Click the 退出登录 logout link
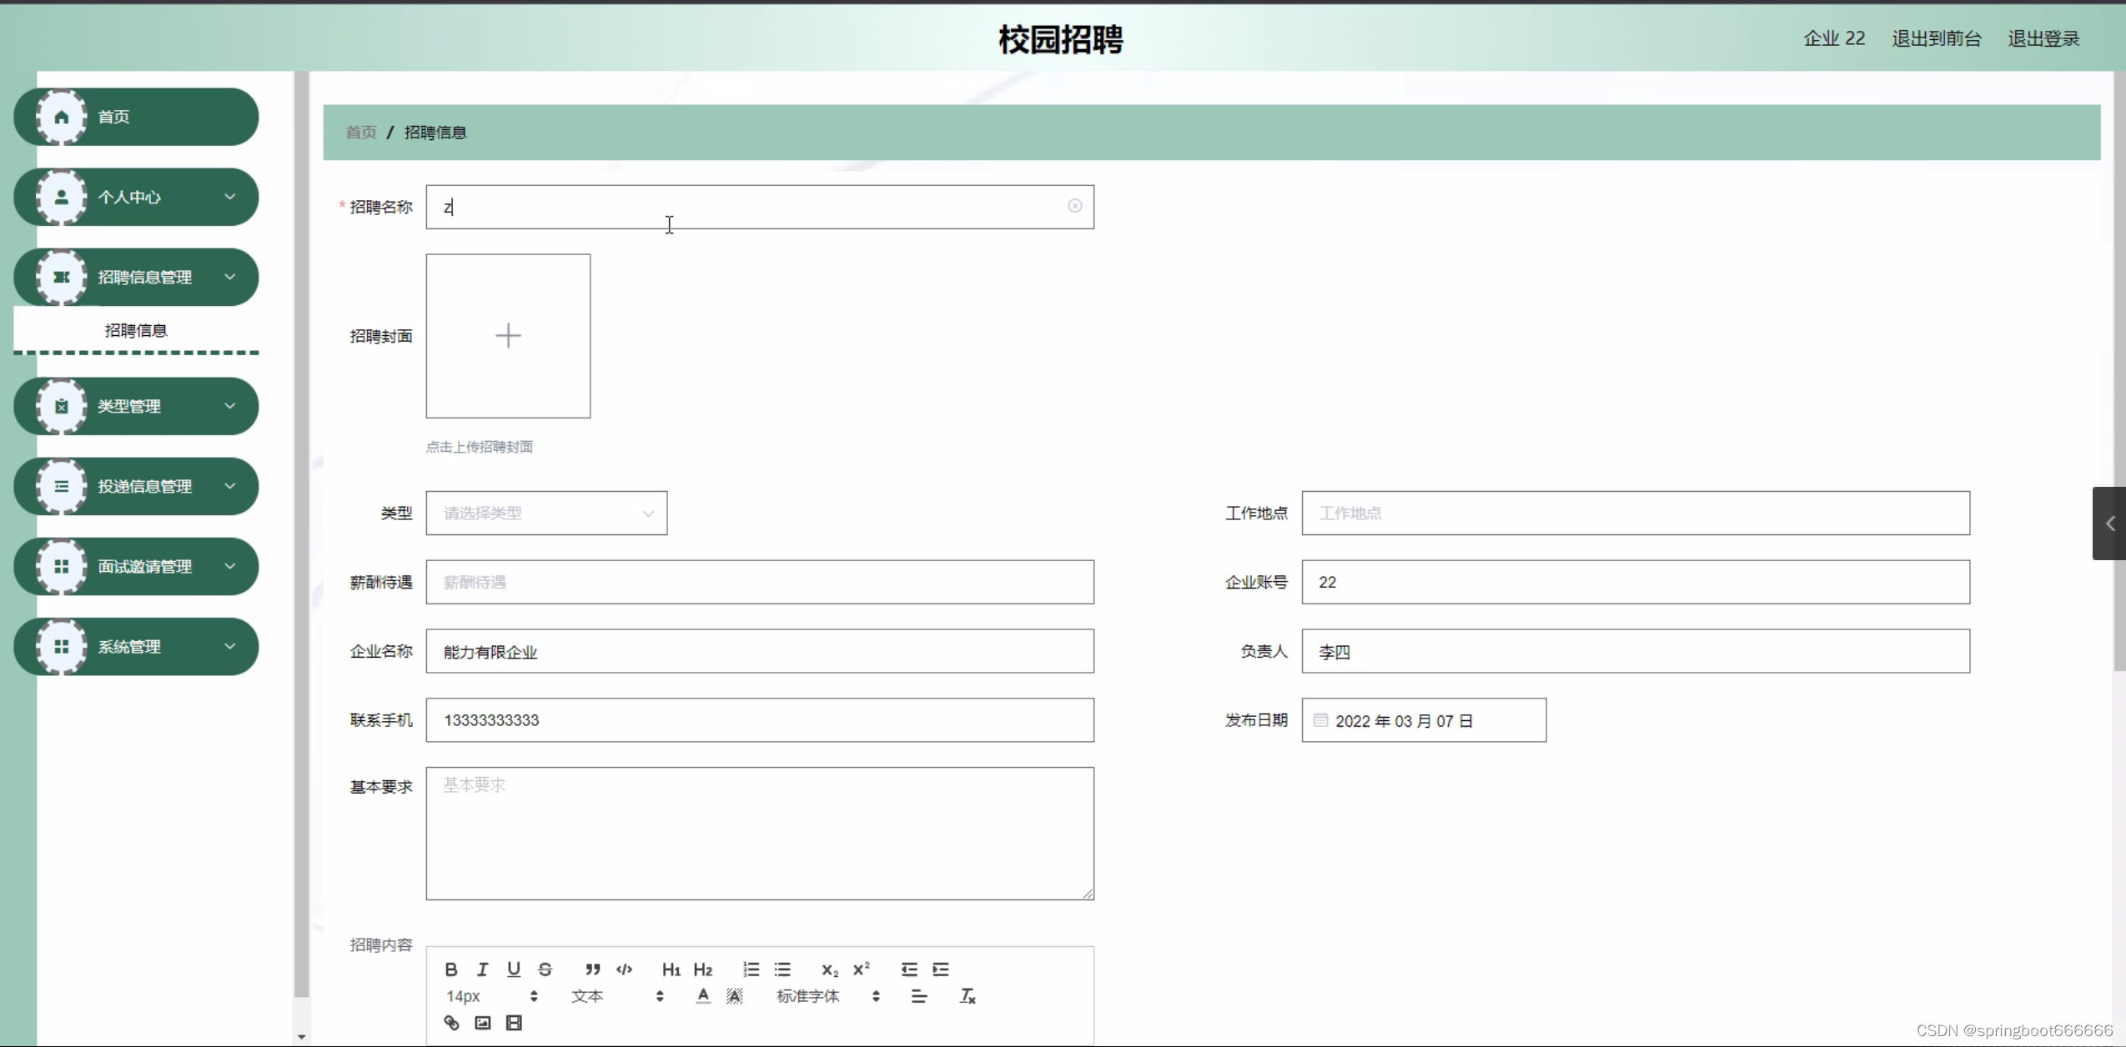 [x=2043, y=38]
